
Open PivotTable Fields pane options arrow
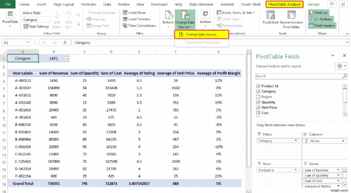coord(333,56)
